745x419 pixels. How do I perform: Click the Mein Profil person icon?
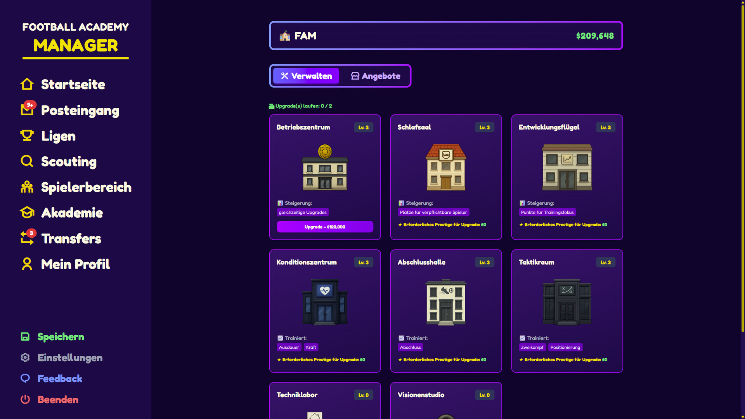(x=27, y=264)
